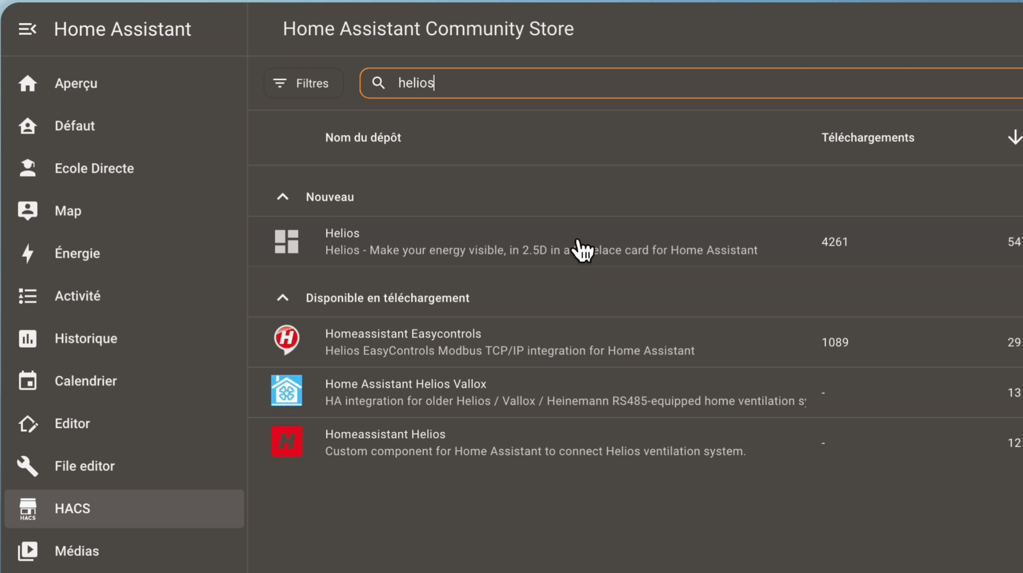
Task: Toggle sort direction arrow in table header
Action: pyautogui.click(x=1014, y=137)
